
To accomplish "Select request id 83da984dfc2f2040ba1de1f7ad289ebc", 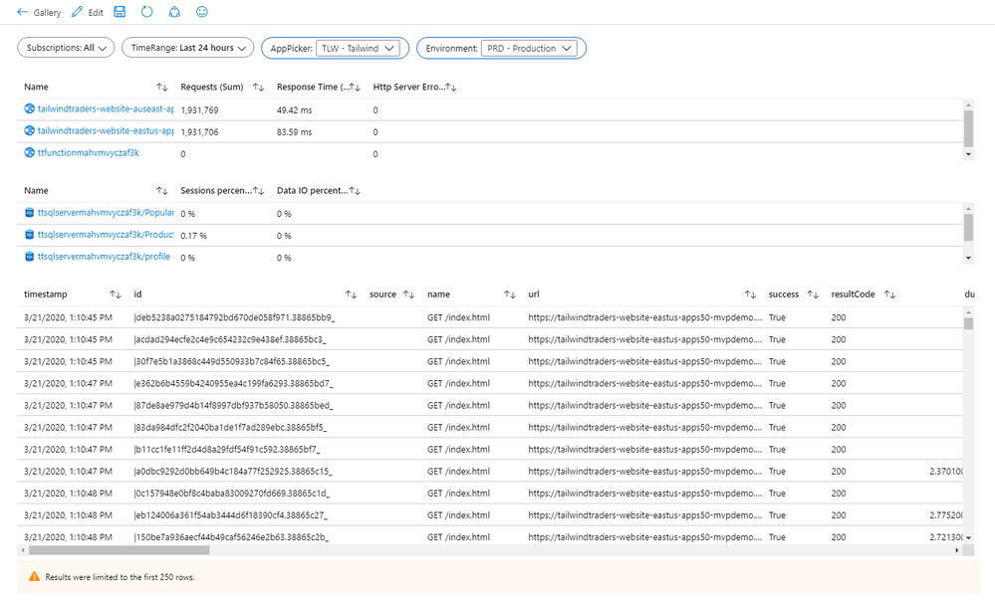I will point(230,428).
